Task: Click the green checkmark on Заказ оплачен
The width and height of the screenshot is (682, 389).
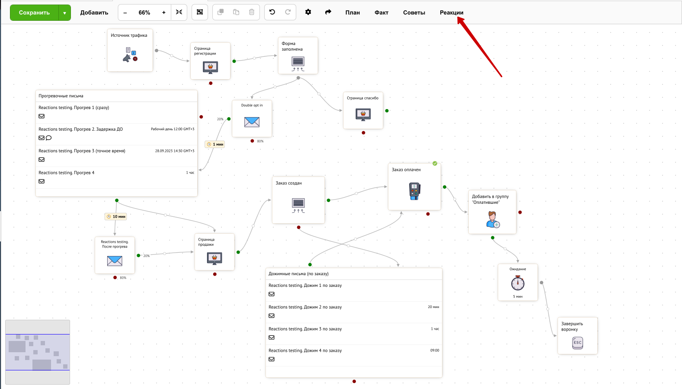Action: point(435,164)
